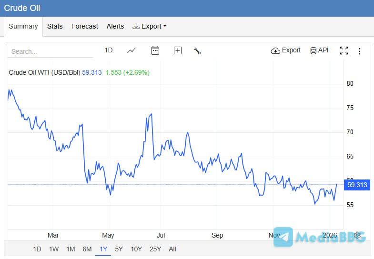Open chart settings gear near bottom right
The height and width of the screenshot is (259, 374).
[x=357, y=235]
